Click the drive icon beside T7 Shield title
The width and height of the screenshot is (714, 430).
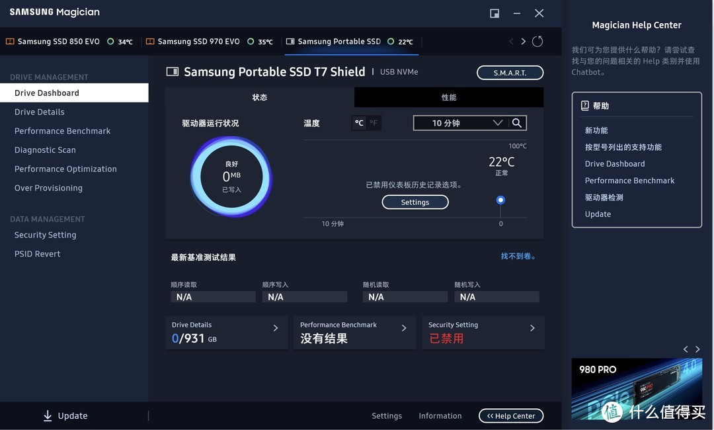coord(172,71)
